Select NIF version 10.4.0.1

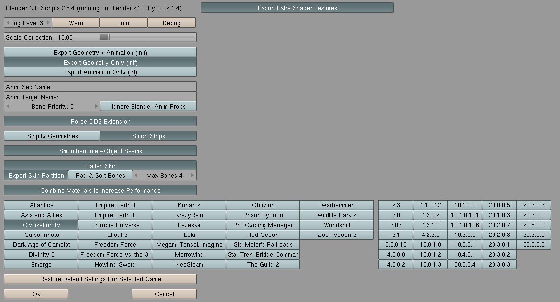point(464,255)
